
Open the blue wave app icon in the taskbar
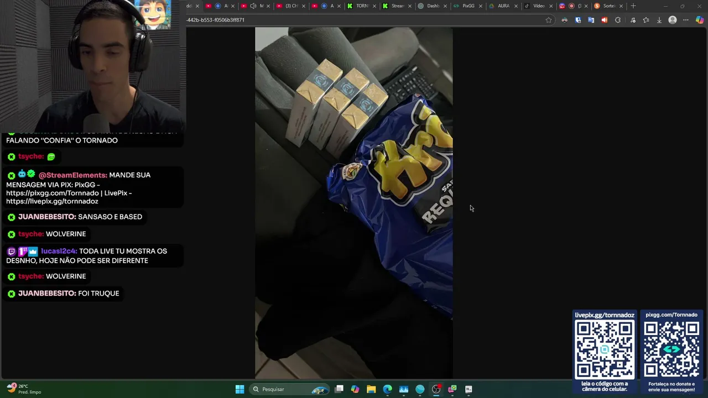coord(404,389)
